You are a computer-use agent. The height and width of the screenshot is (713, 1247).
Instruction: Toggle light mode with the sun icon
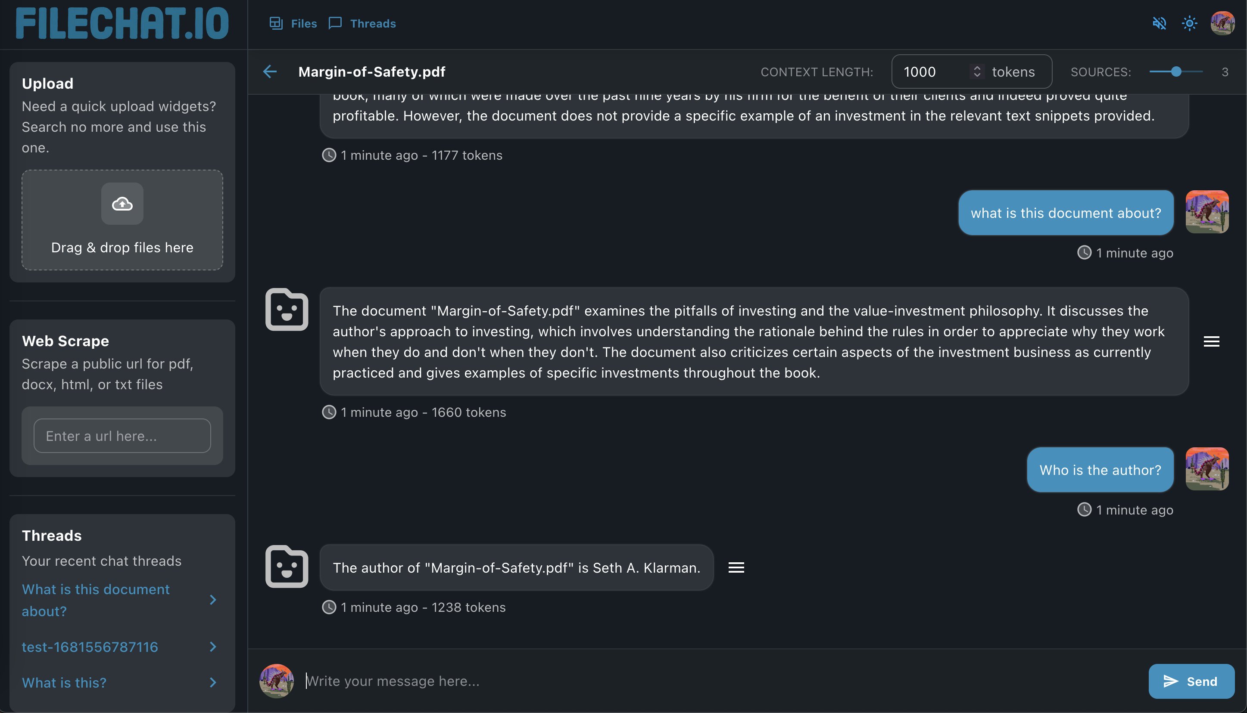1189,23
